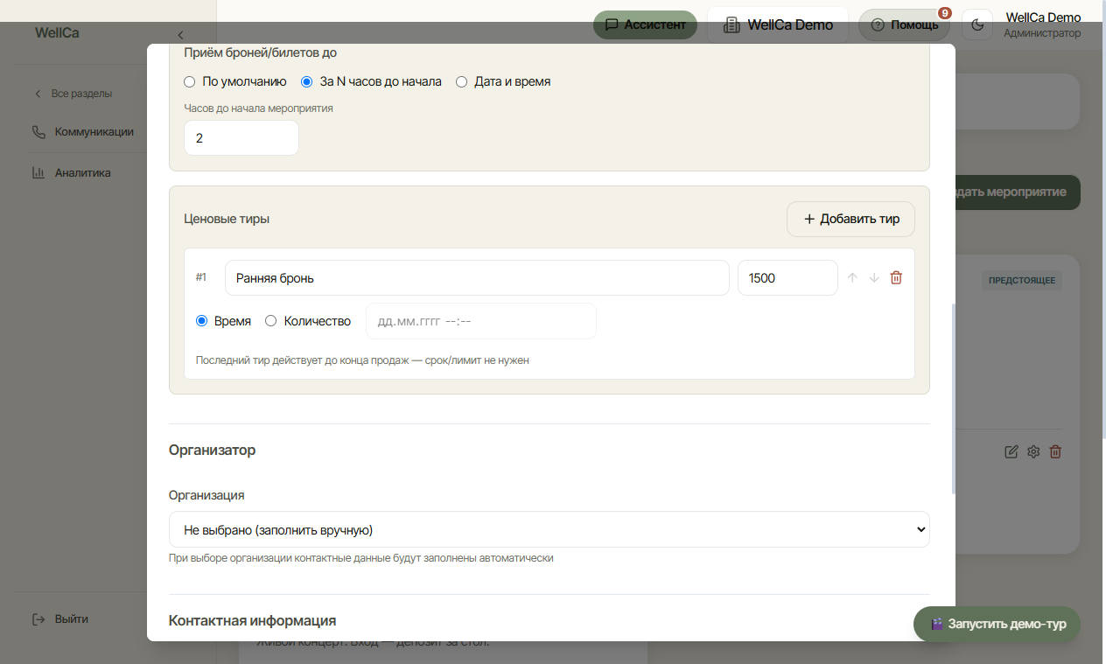Click Выйти to log out
This screenshot has height=664, width=1106.
pyautogui.click(x=61, y=619)
